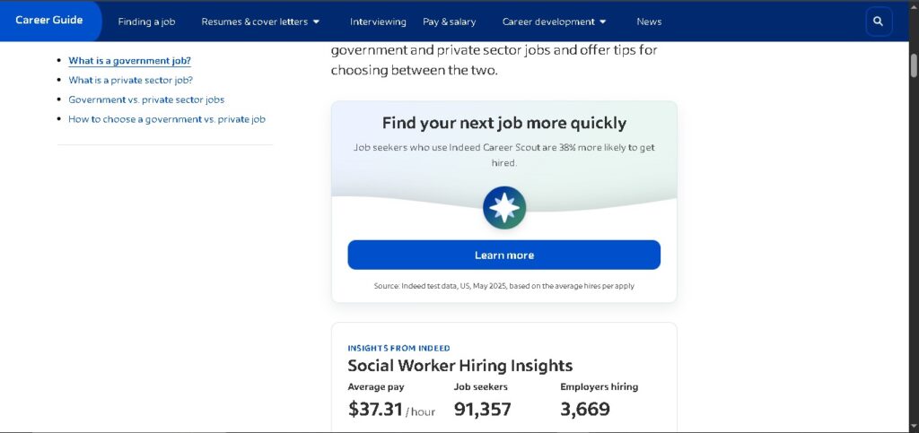
Task: Open the News section
Action: [x=649, y=22]
